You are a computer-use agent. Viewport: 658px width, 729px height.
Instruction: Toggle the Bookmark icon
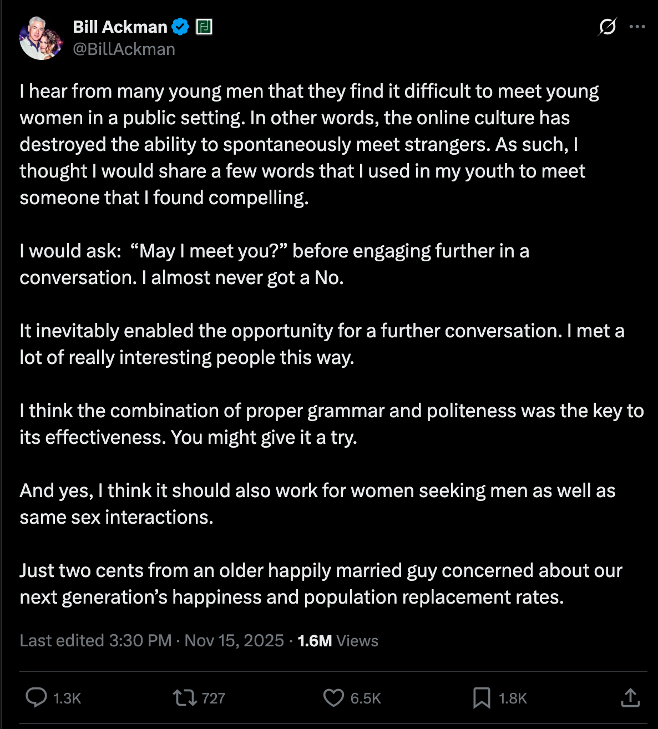coord(482,697)
